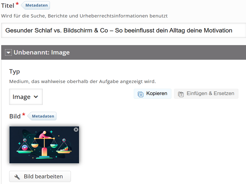Screen dimensions: 246x184
Task: Select the balance scale image thumbnail
Action: coord(44,145)
